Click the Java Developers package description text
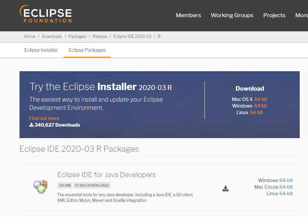The image size is (308, 217). pyautogui.click(x=125, y=198)
